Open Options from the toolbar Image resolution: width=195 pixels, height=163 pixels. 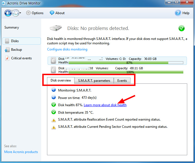coord(35,13)
